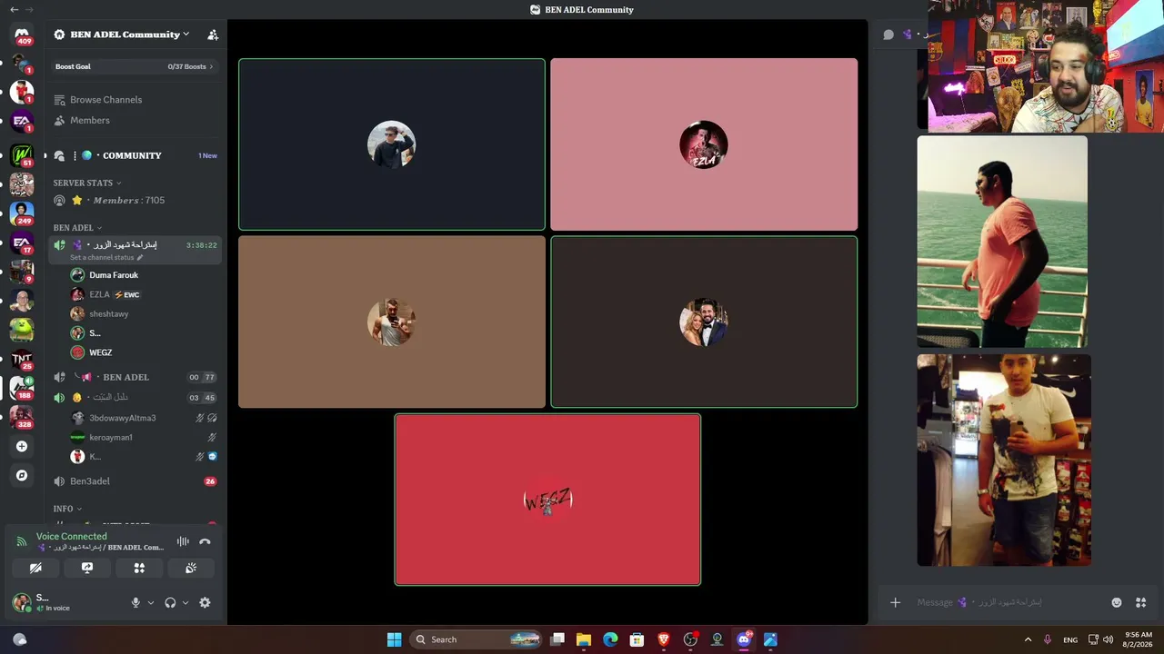The width and height of the screenshot is (1164, 654).
Task: Open the store photo in chat
Action: coord(1004,461)
